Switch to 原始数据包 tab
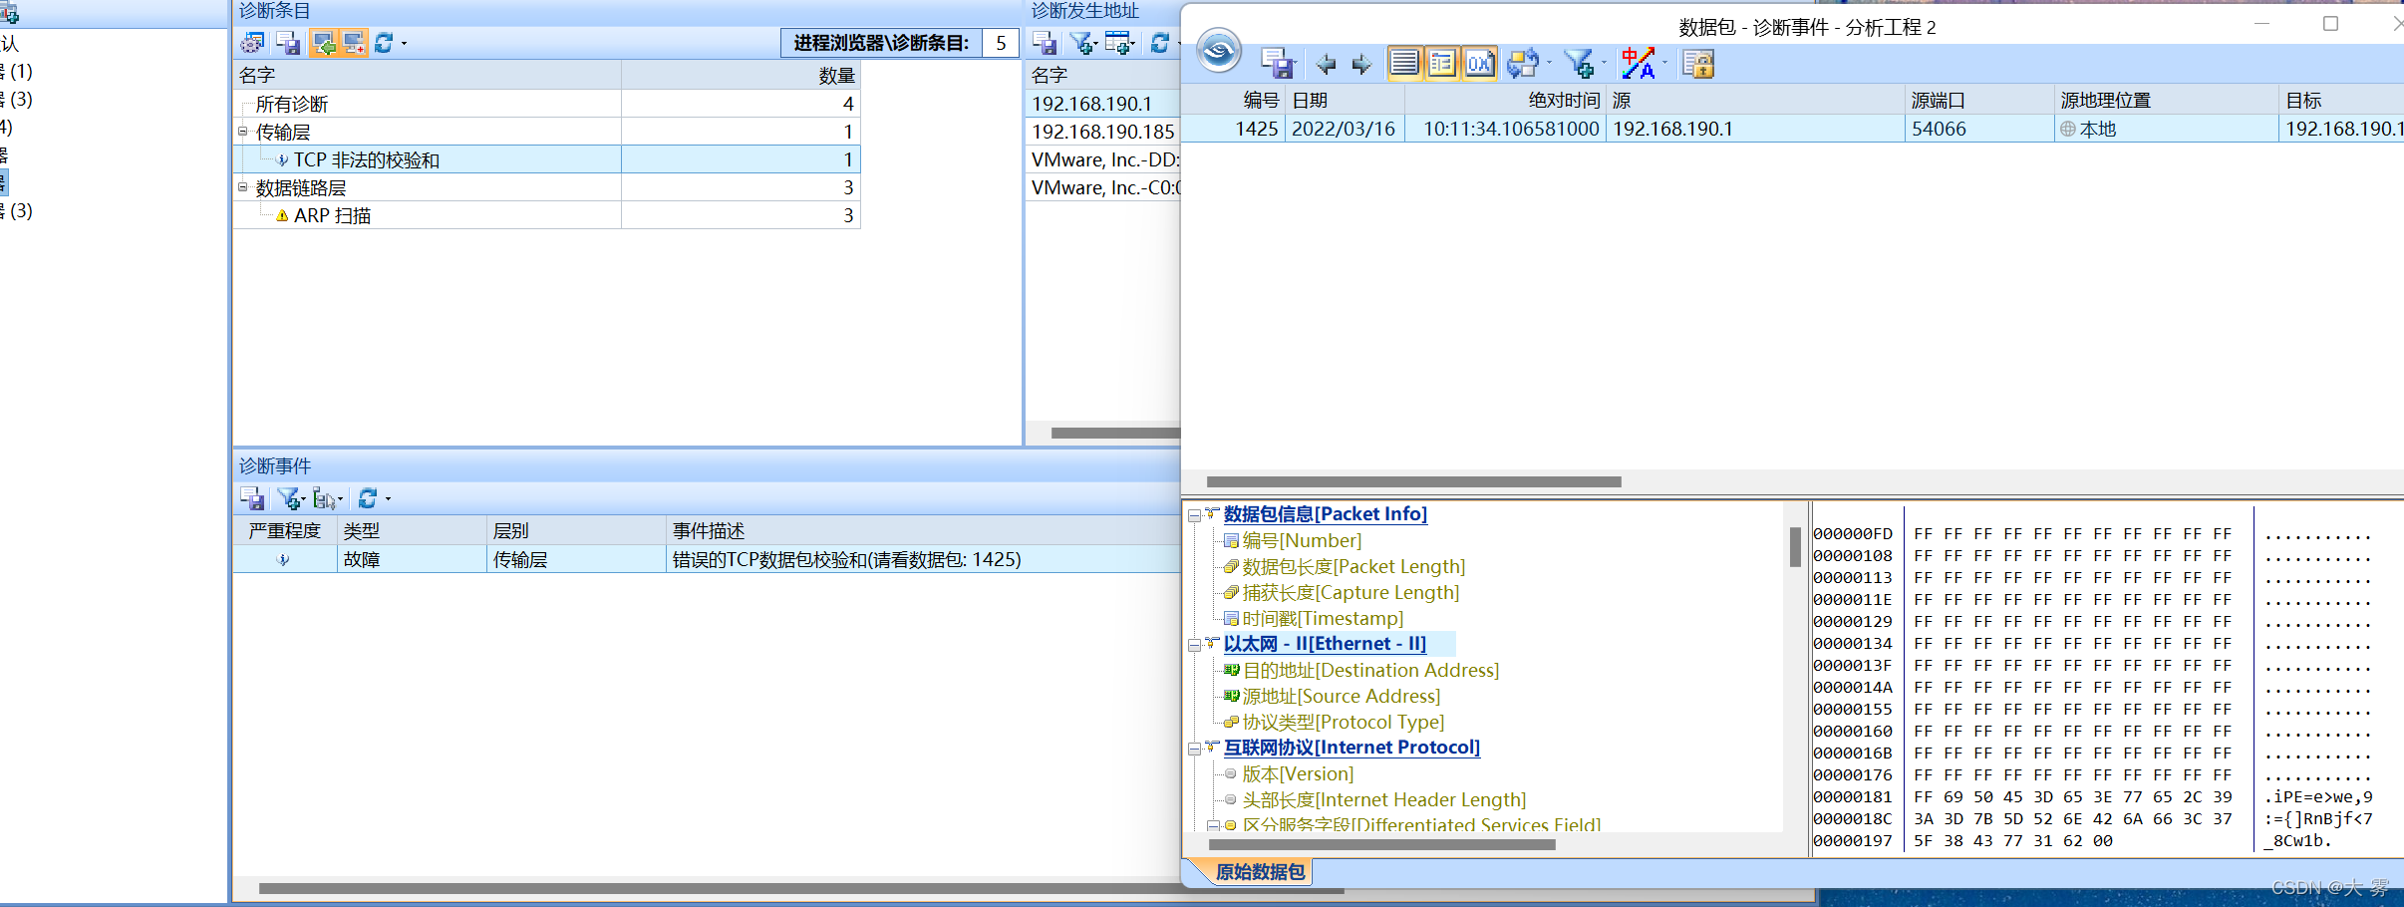The image size is (2404, 907). [x=1260, y=872]
